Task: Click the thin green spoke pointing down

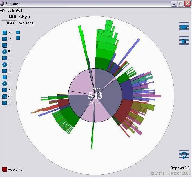Action: point(93,136)
